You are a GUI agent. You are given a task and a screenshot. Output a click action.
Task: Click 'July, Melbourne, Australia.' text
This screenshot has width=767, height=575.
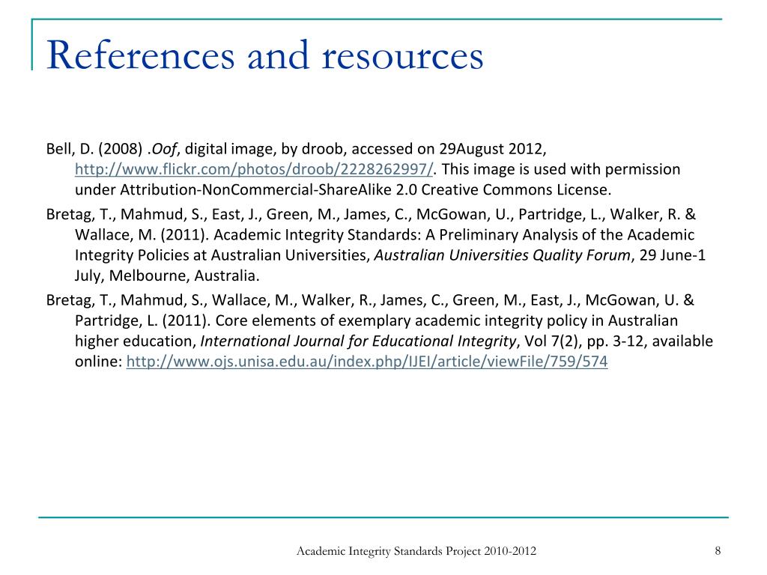click(167, 276)
